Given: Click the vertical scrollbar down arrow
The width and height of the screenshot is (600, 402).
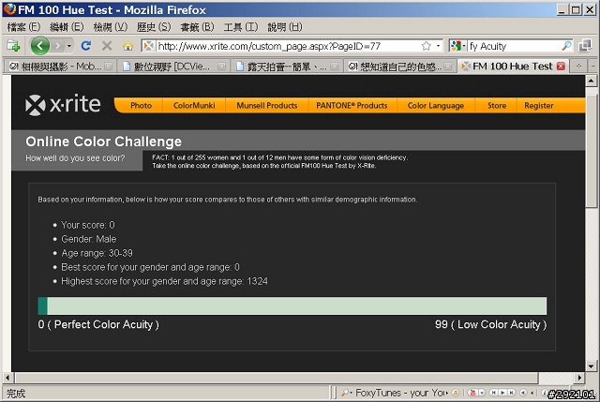Looking at the screenshot, I should (x=592, y=366).
